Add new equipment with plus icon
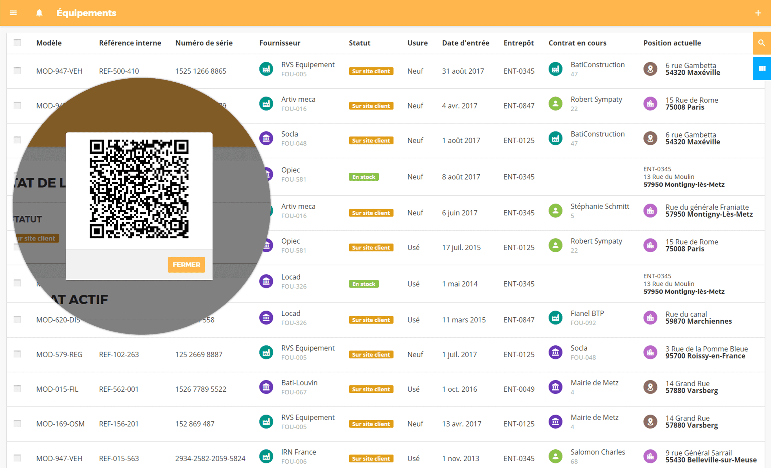Viewport: 771px width, 468px height. [x=758, y=13]
